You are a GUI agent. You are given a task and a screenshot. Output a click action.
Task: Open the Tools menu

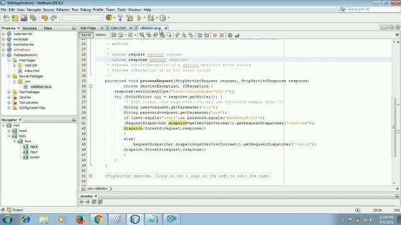pos(122,10)
